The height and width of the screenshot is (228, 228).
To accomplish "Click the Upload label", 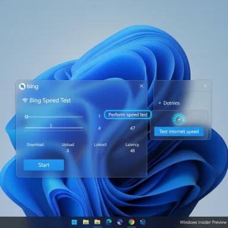I will (x=68, y=145).
